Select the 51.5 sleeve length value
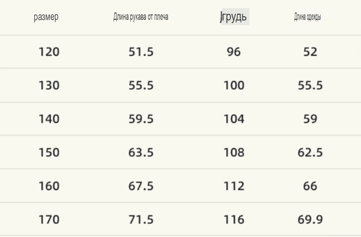This screenshot has width=361, height=237. 141,52
